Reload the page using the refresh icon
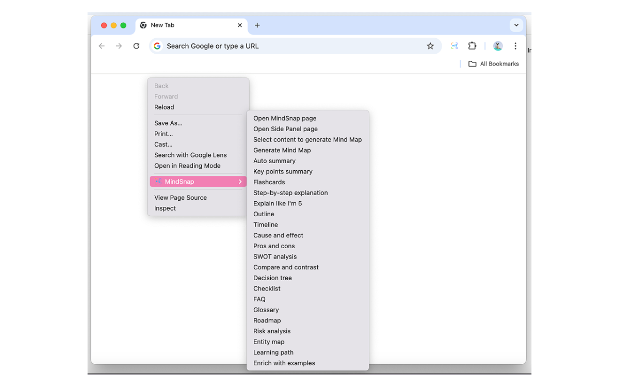 click(136, 46)
